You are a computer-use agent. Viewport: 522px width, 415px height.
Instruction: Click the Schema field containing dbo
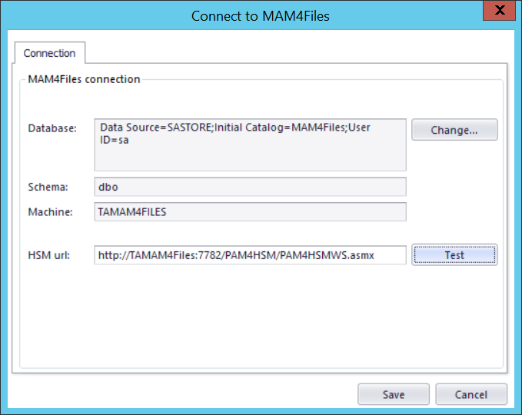pos(250,187)
